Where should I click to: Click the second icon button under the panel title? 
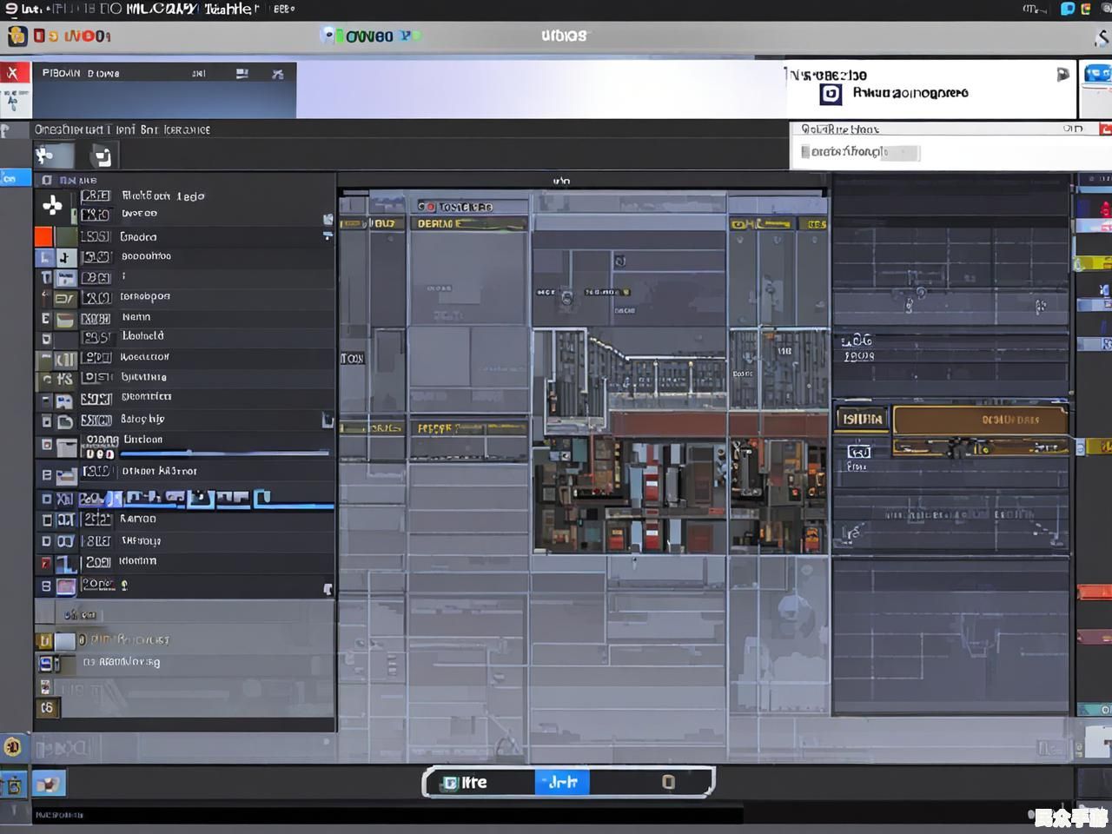click(102, 156)
